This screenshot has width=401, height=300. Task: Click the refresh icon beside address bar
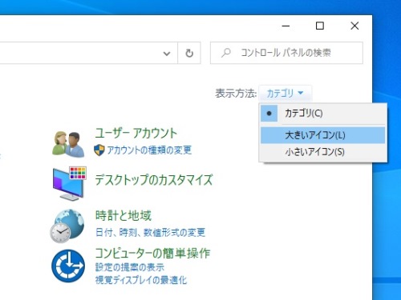189,53
